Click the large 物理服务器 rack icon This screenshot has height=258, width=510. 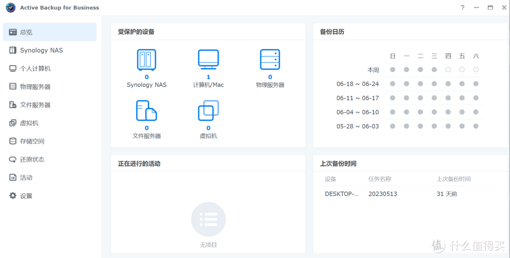tap(270, 59)
